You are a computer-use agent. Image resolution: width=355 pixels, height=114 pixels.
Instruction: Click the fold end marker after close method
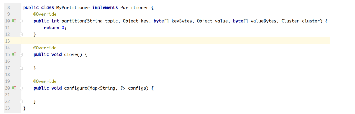coord(21,68)
